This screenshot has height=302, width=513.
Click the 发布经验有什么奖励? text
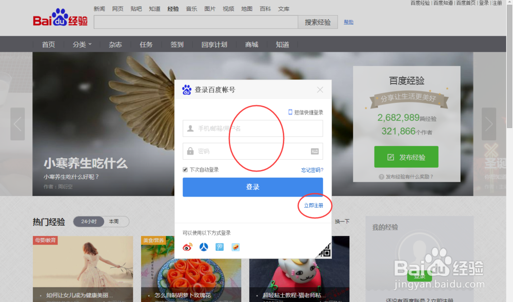409,177
